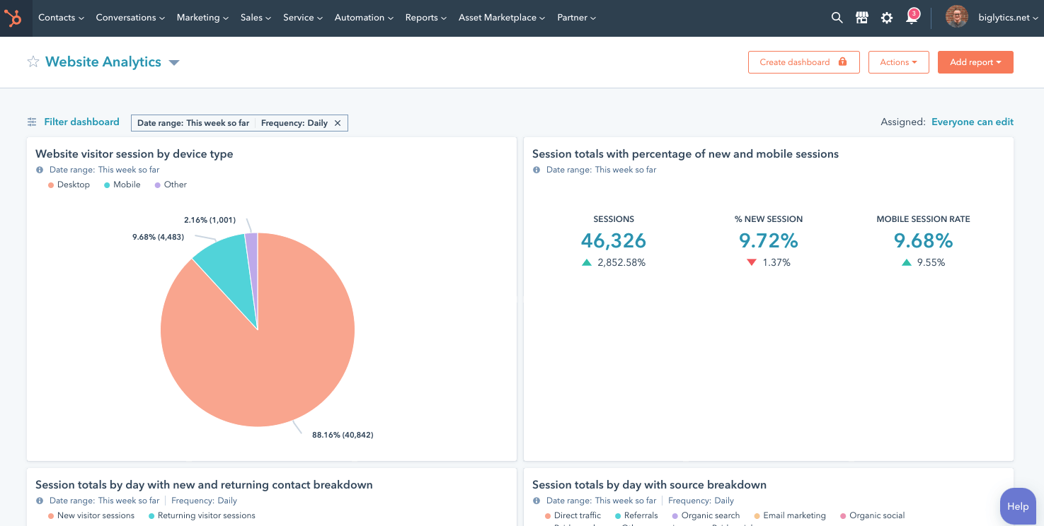1044x526 pixels.
Task: Open the Filter dashboard panel
Action: [81, 122]
